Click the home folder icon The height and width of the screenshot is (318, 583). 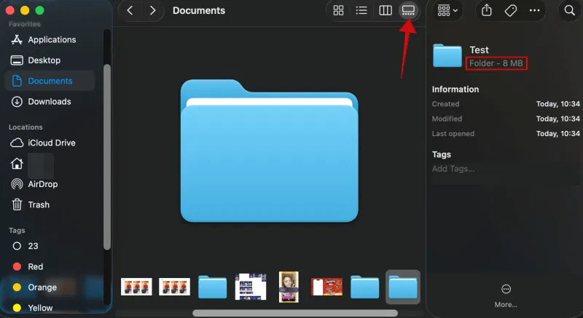[x=17, y=163]
